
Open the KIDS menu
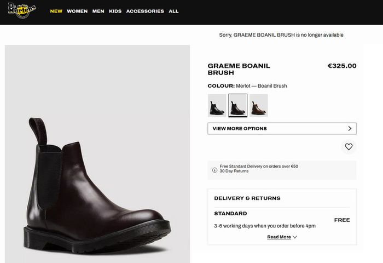[x=115, y=11]
